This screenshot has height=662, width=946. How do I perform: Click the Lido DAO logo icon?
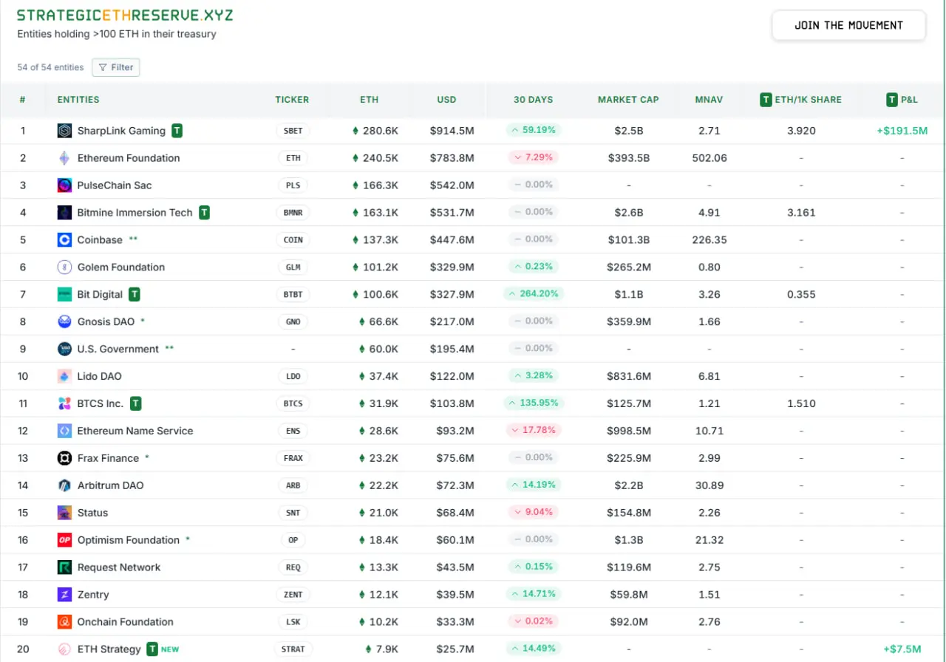click(x=64, y=377)
